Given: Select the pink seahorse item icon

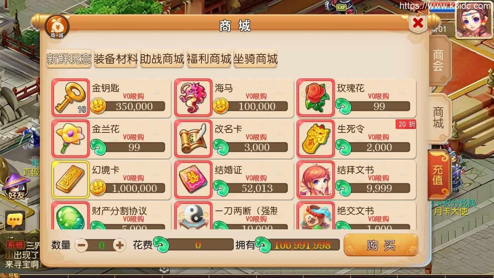Looking at the screenshot, I should (x=193, y=98).
